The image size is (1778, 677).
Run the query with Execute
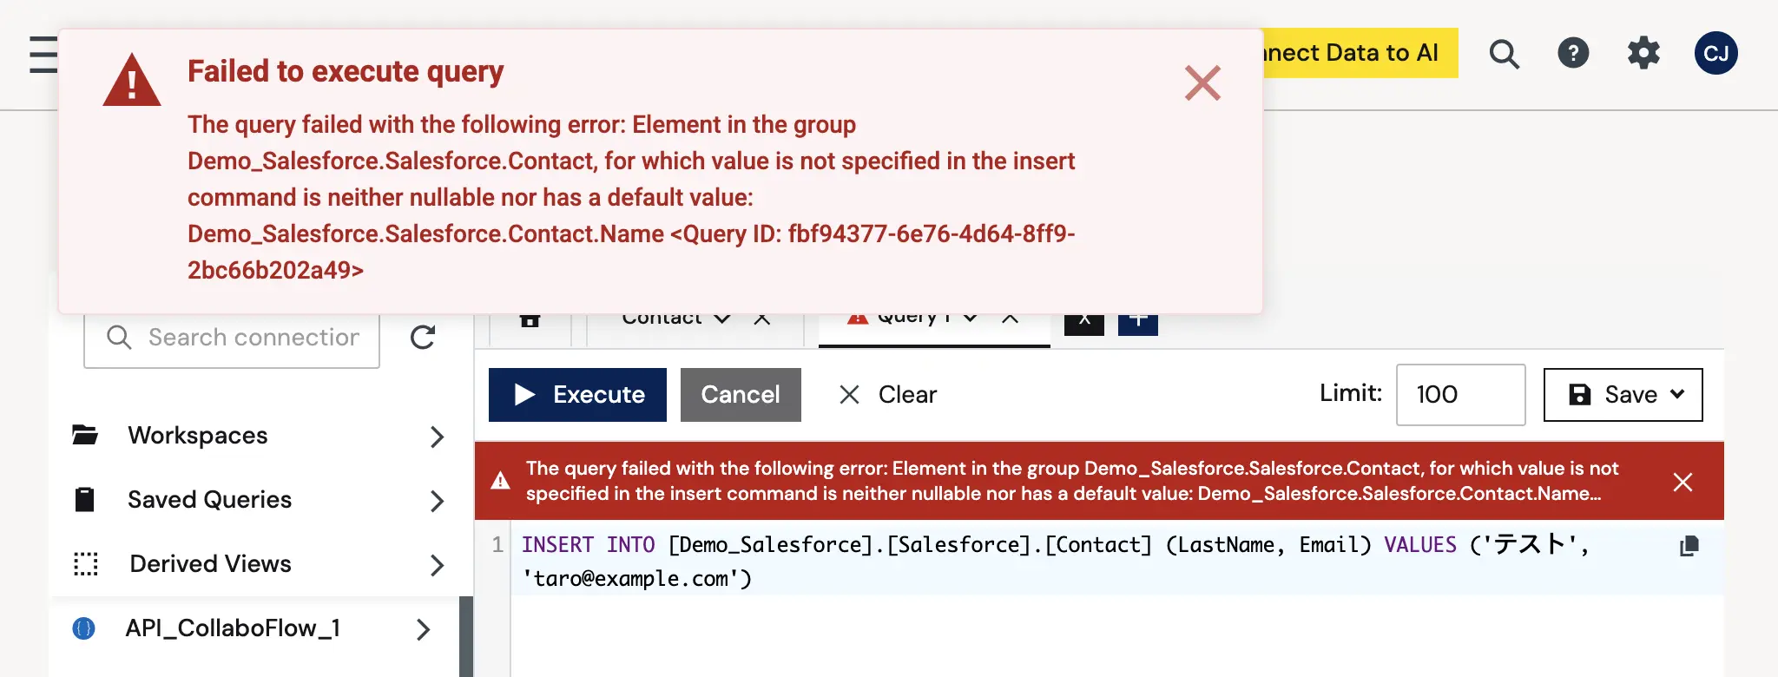(577, 395)
